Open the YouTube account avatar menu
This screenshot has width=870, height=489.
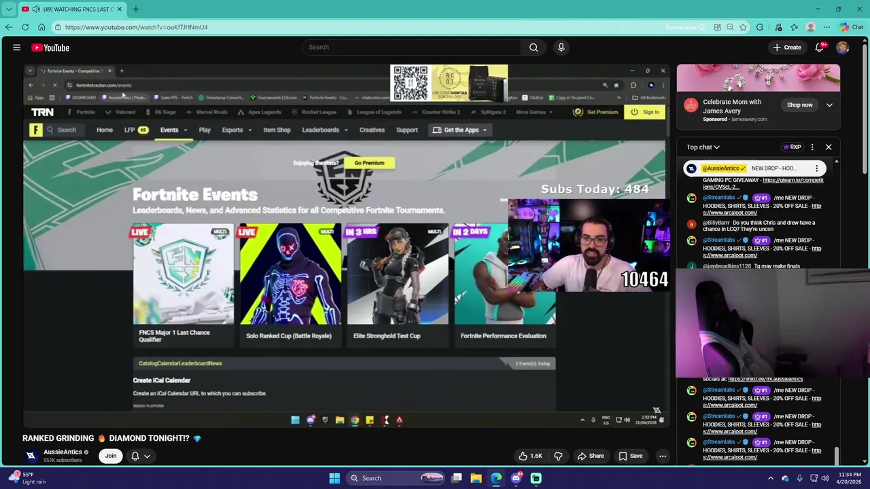coord(842,48)
